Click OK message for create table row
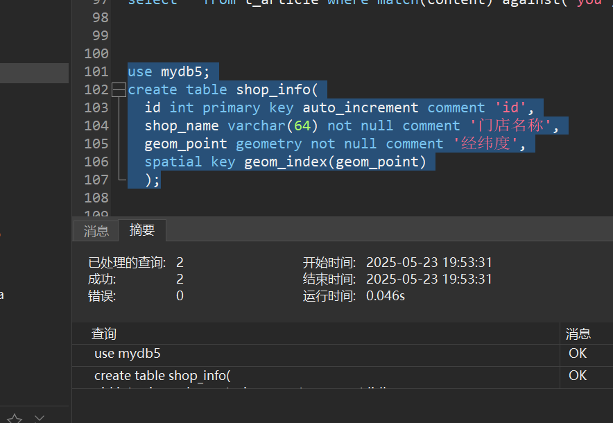This screenshot has width=613, height=423. tap(578, 376)
